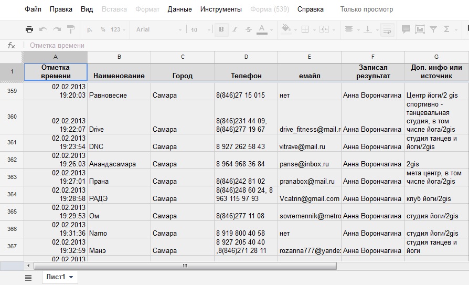Open the Инструменты menu
The height and width of the screenshot is (285, 469).
coord(221,9)
